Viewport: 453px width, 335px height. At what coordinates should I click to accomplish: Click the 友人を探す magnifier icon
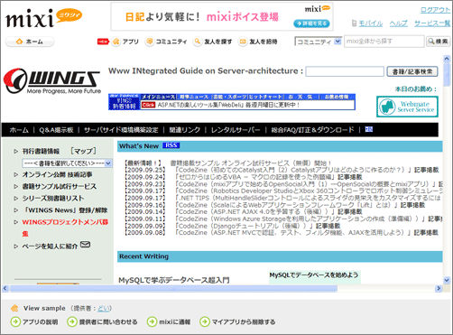click(198, 42)
